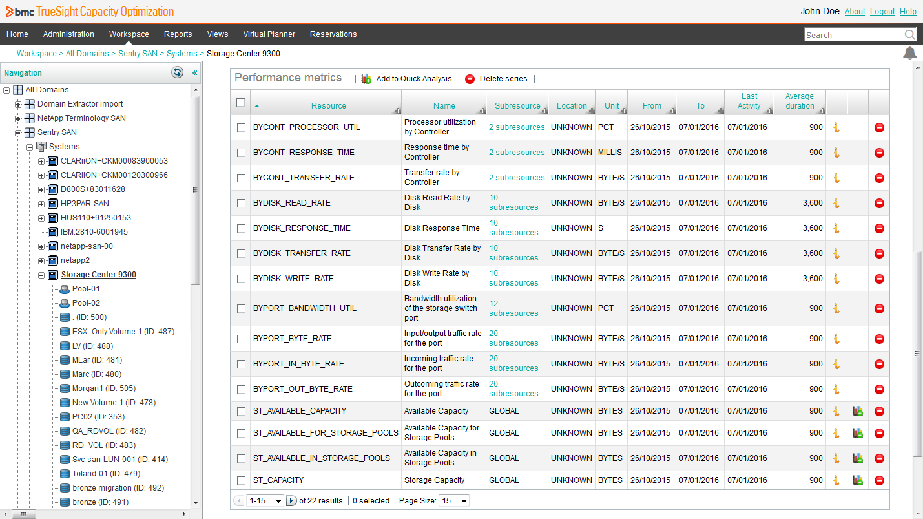Open the Page Size dropdown
923x519 pixels.
(454, 501)
